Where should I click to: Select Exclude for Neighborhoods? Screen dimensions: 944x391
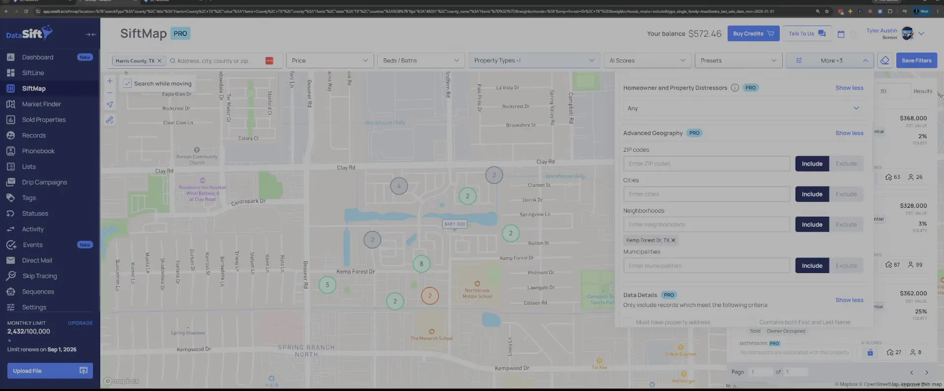pos(846,224)
